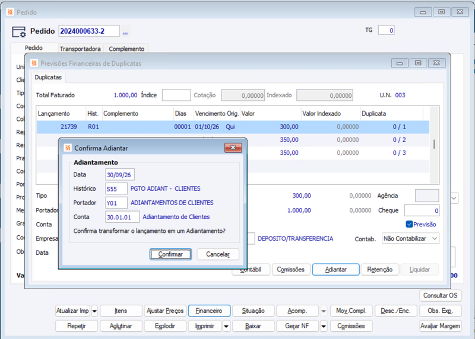Switch to the Transportadora tab

[80, 49]
